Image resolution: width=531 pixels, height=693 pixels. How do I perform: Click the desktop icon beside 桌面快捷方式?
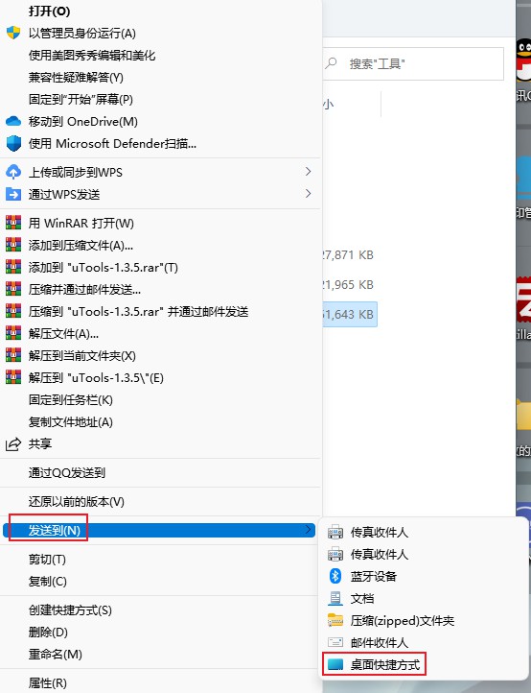tap(335, 664)
